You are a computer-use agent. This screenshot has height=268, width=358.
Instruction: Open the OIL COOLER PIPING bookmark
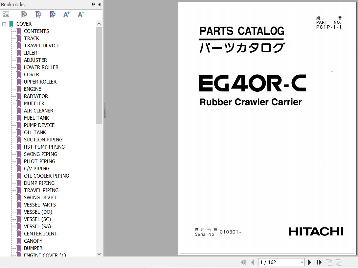(46, 176)
